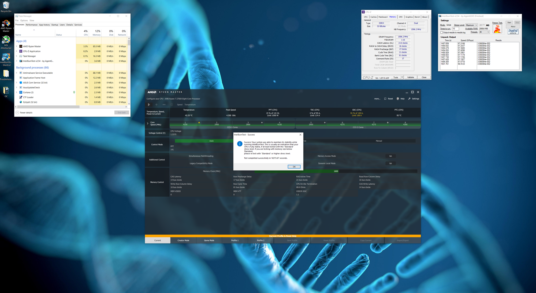Click the Ryzen Master Reset icon
Image resolution: width=536 pixels, height=293 pixels.
(385, 99)
